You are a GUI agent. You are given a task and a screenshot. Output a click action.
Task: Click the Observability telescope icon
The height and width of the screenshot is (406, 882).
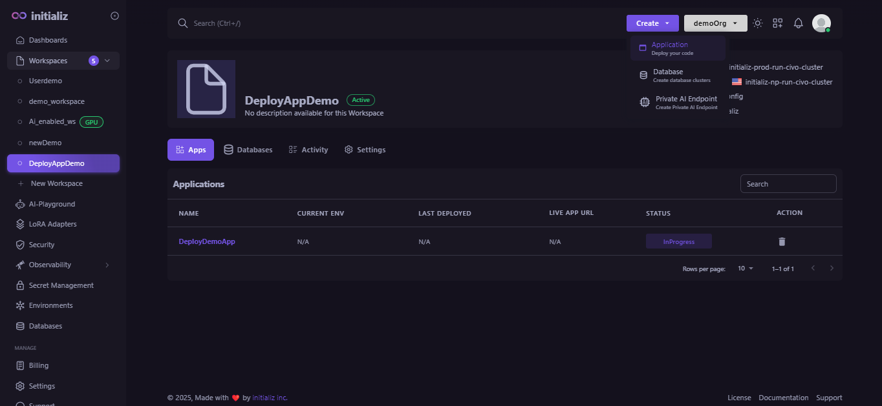pyautogui.click(x=20, y=265)
